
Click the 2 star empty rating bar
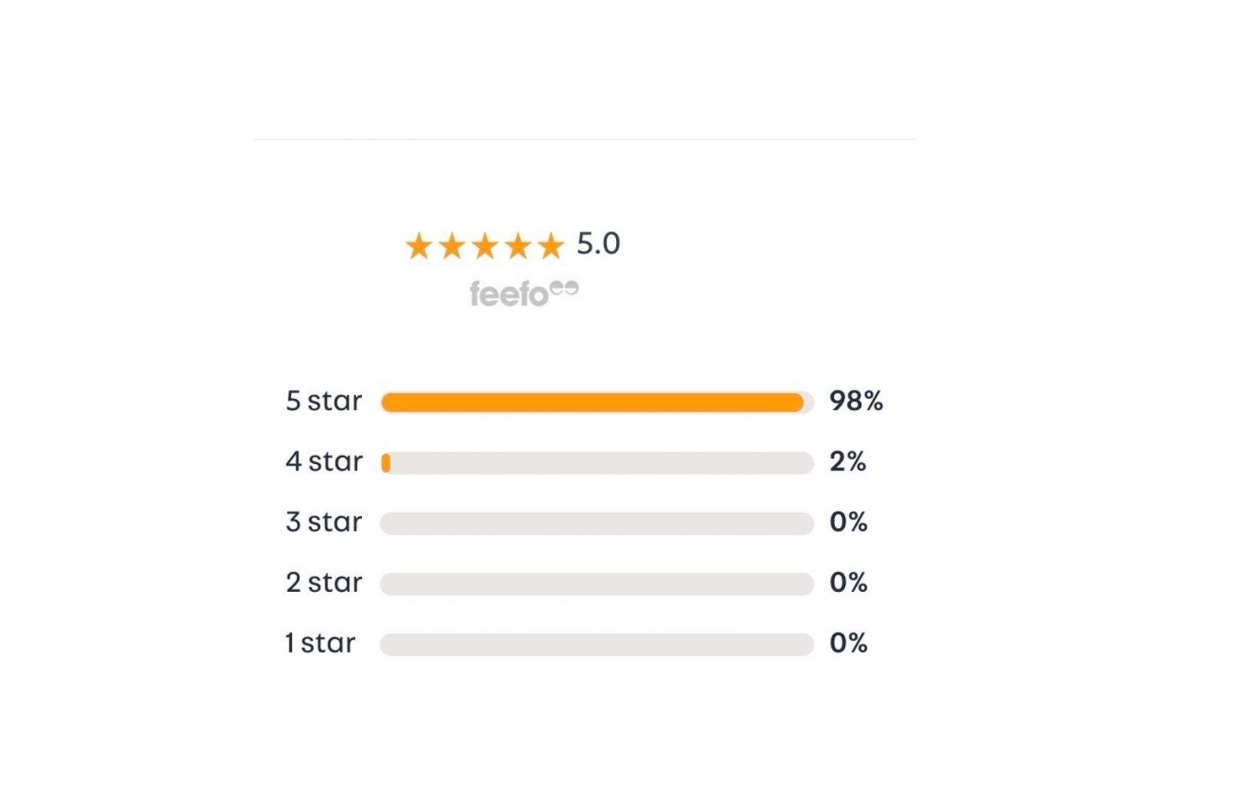(597, 583)
